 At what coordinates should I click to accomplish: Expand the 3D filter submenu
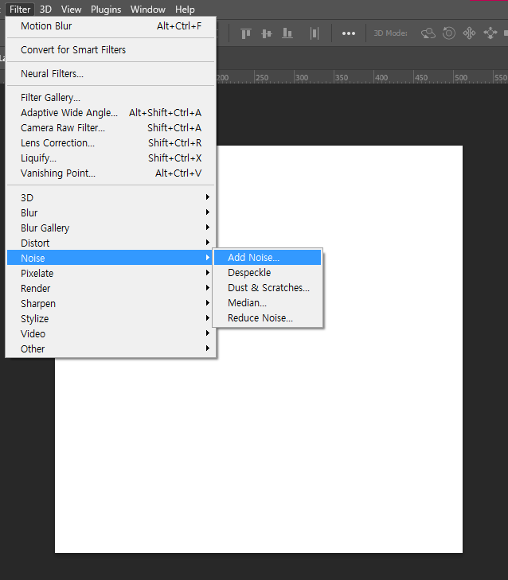pyautogui.click(x=111, y=197)
